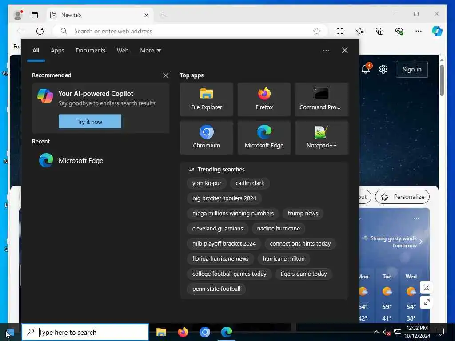The height and width of the screenshot is (341, 455).
Task: Open Collections in Edge toolbar
Action: 379,31
